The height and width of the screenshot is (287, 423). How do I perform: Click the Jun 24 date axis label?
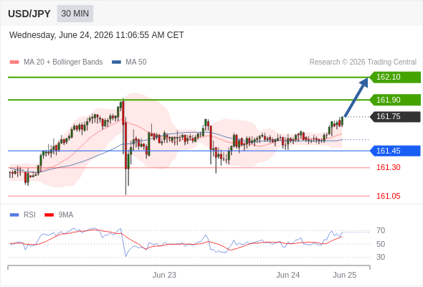pyautogui.click(x=287, y=275)
